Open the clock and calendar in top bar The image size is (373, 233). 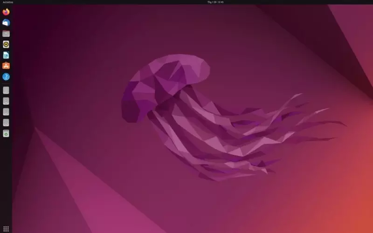pos(215,2)
